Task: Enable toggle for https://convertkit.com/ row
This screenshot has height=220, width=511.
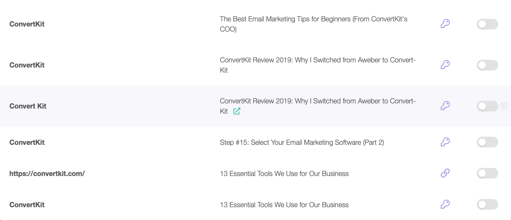Action: point(487,173)
